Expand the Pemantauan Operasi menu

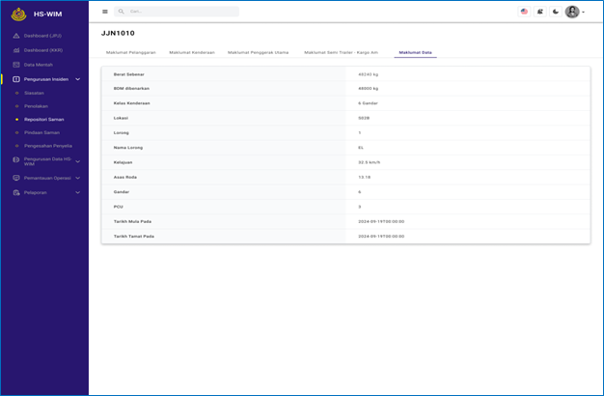pos(78,178)
